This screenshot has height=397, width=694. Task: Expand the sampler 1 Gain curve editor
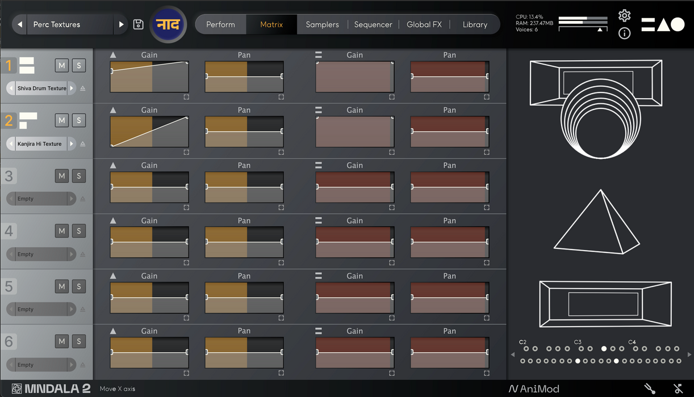coord(186,97)
